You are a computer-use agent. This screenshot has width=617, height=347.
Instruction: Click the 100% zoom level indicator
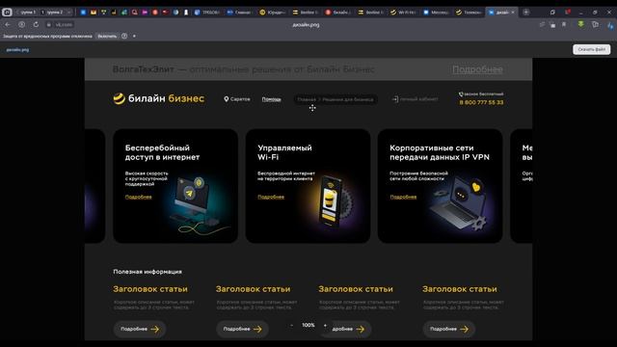(308, 326)
